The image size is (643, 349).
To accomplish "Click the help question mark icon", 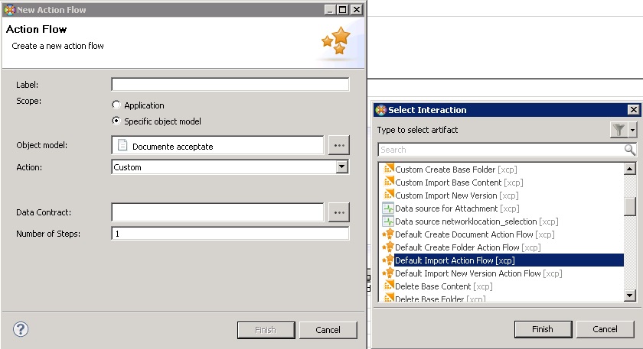I will point(21,329).
